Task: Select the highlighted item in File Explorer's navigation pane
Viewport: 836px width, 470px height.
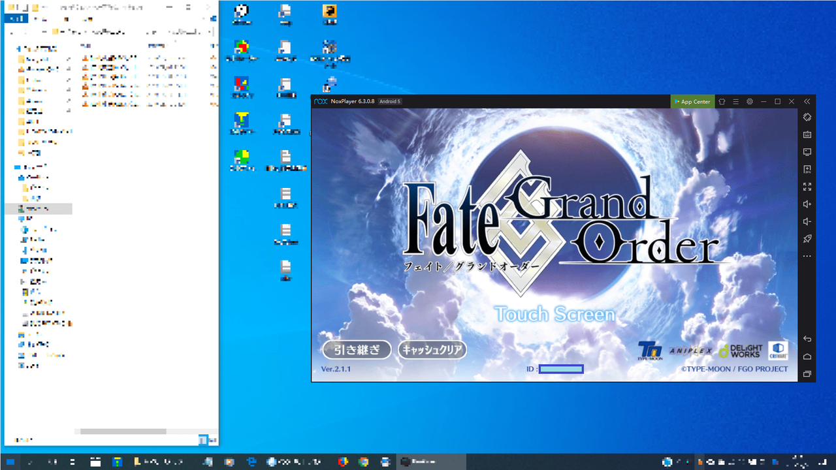Action: pos(39,209)
